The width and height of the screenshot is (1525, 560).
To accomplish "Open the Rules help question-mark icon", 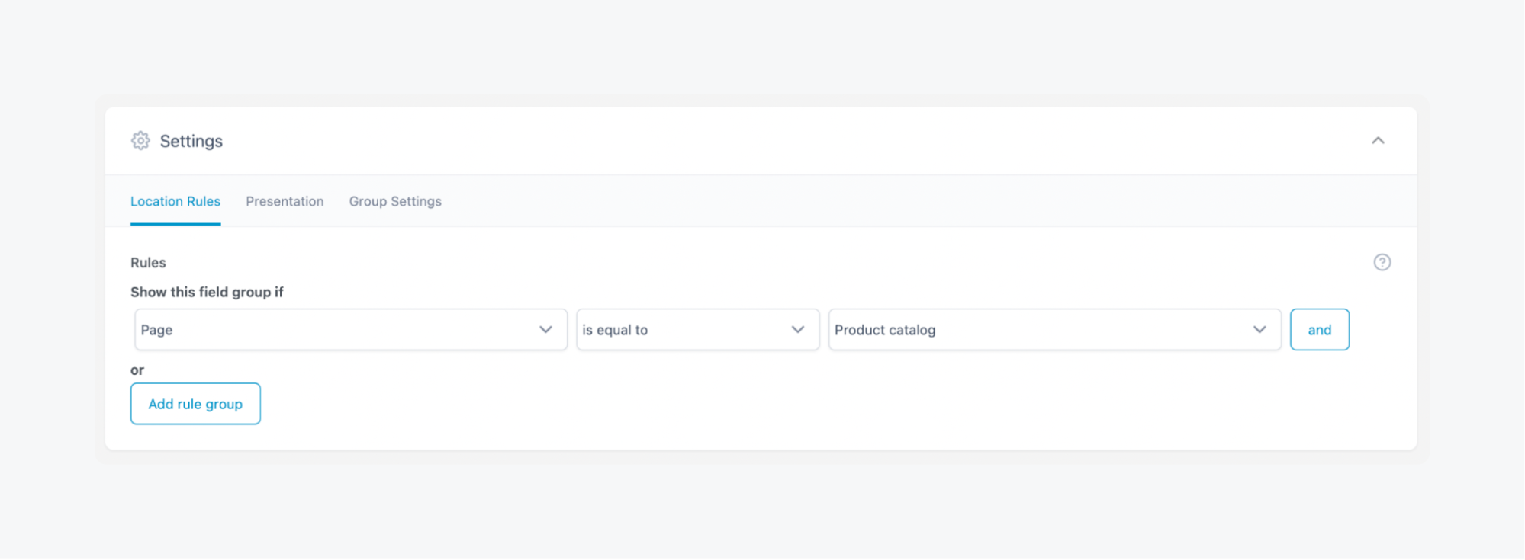I will [x=1382, y=262].
